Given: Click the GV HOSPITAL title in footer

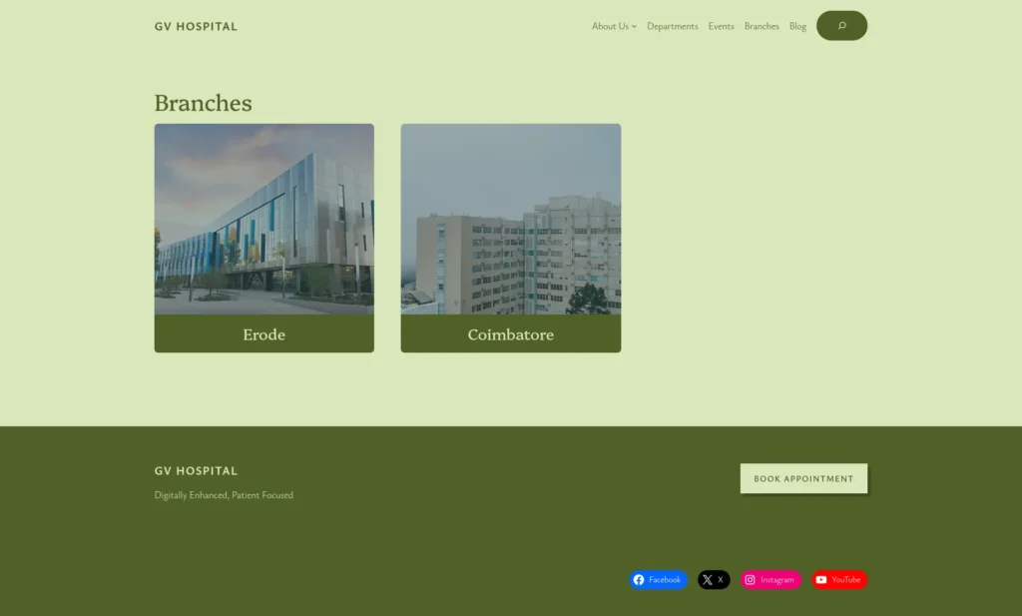Looking at the screenshot, I should point(196,471).
